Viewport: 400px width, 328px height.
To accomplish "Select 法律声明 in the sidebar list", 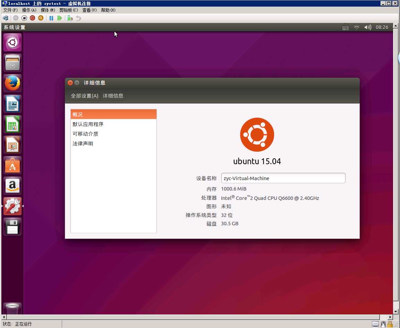I will tap(113, 143).
